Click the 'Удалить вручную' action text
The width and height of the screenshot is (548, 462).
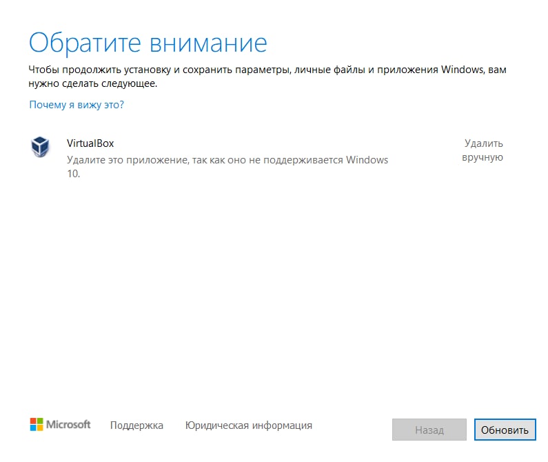pyautogui.click(x=483, y=150)
